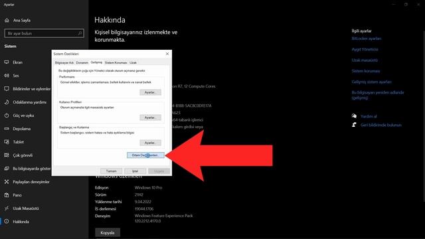Select the Ses sound icon

tap(7, 76)
